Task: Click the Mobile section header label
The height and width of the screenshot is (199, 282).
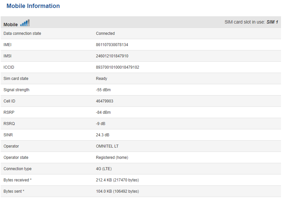Action: tap(11, 25)
